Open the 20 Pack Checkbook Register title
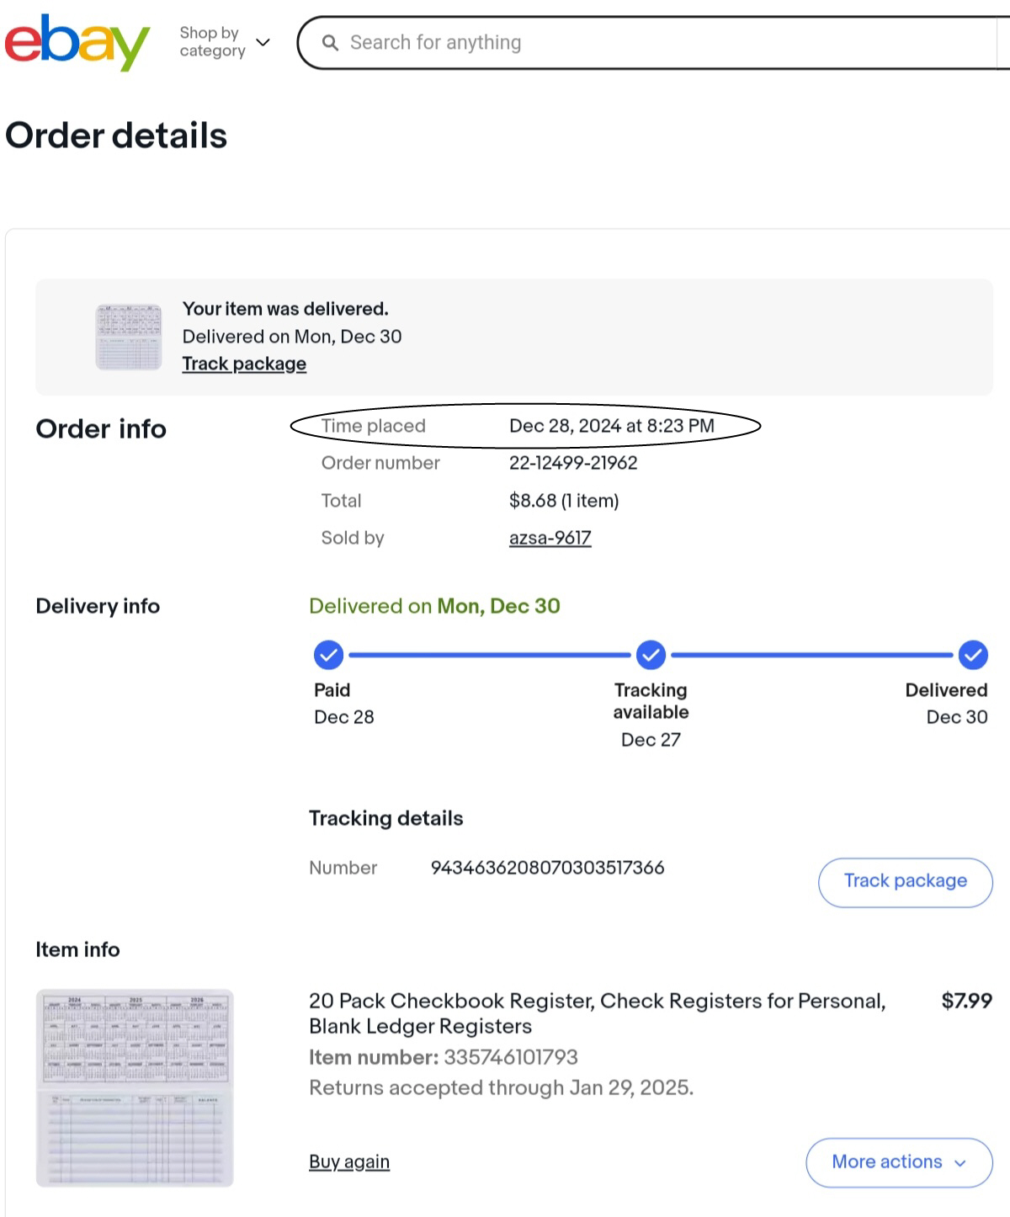The image size is (1010, 1217). click(x=597, y=1013)
